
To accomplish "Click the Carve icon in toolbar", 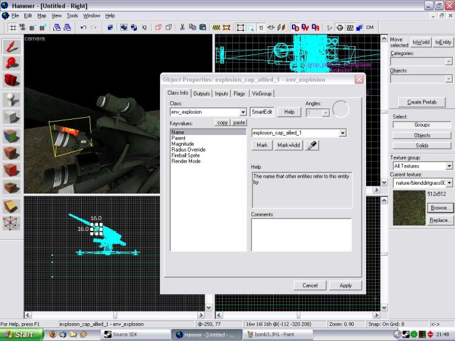I will click(110, 28).
